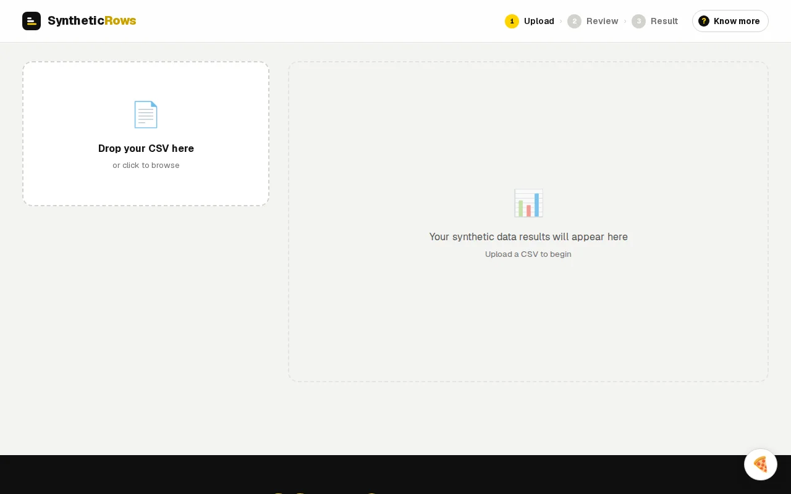Viewport: 791px width, 494px height.
Task: Open the Know more button
Action: [x=730, y=21]
